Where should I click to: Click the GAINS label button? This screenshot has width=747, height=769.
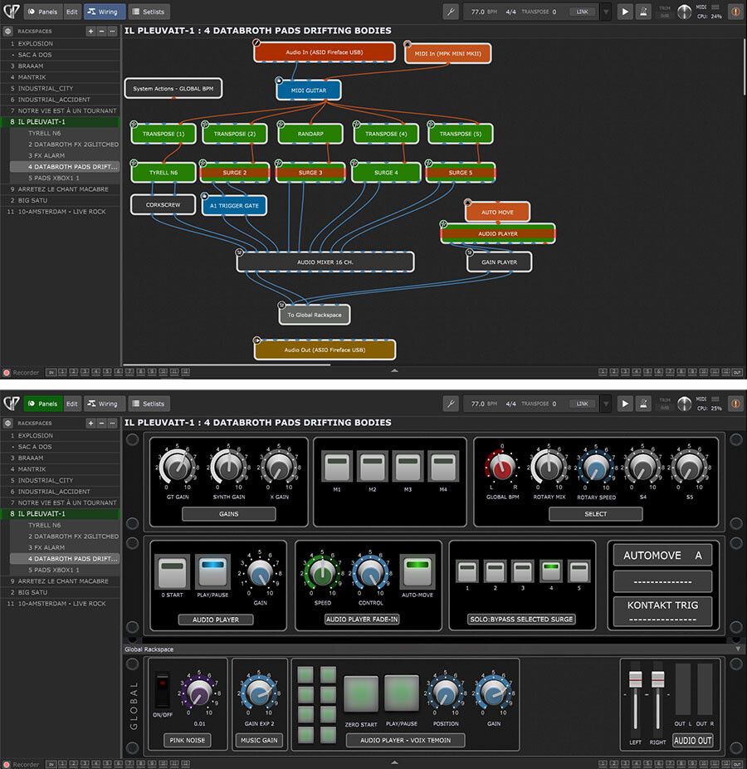coord(228,513)
